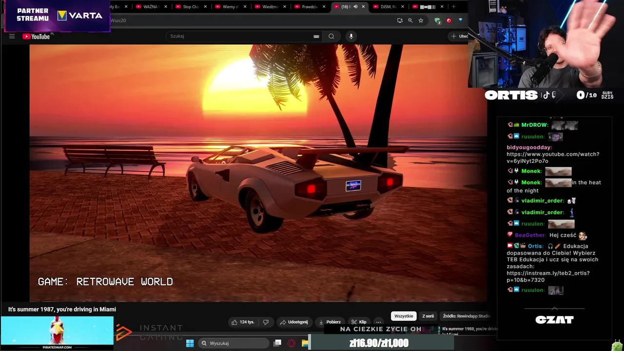The height and width of the screenshot is (351, 624).
Task: Bookmark this page with the star
Action: (x=421, y=20)
